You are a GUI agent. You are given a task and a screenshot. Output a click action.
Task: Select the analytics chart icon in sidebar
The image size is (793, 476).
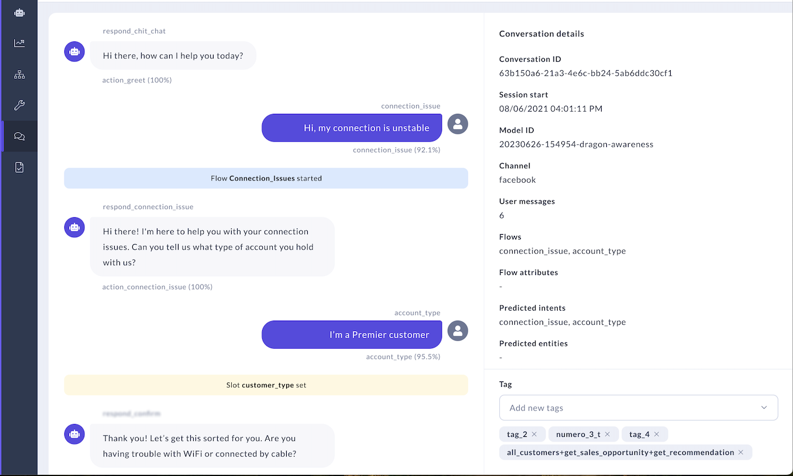click(19, 43)
